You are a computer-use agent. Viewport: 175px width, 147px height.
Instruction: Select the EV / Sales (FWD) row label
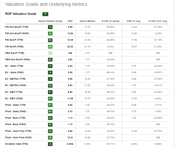pyautogui.click(x=14, y=73)
